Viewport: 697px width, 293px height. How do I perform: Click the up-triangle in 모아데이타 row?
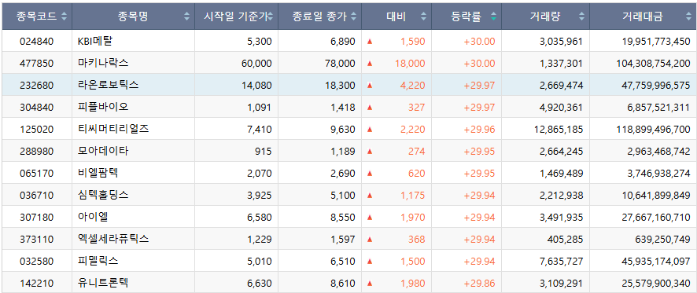(370, 152)
